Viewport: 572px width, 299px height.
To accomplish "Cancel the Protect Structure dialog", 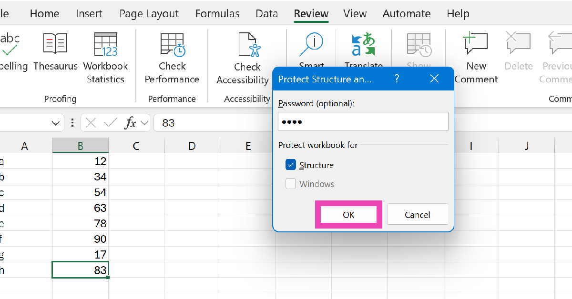I will point(417,215).
